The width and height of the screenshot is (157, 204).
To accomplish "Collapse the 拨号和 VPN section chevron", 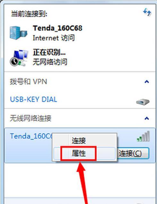I will pyautogui.click(x=147, y=81).
